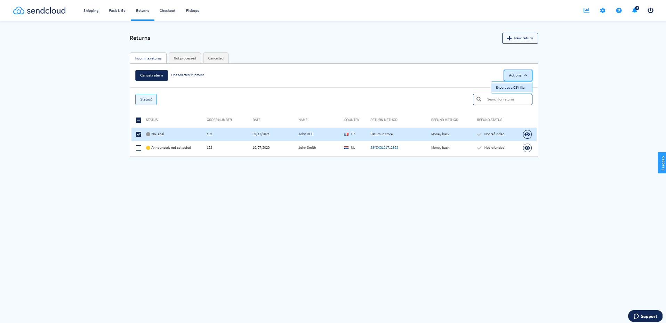Click 'Return in store' cell
This screenshot has width=666, height=323.
point(382,134)
